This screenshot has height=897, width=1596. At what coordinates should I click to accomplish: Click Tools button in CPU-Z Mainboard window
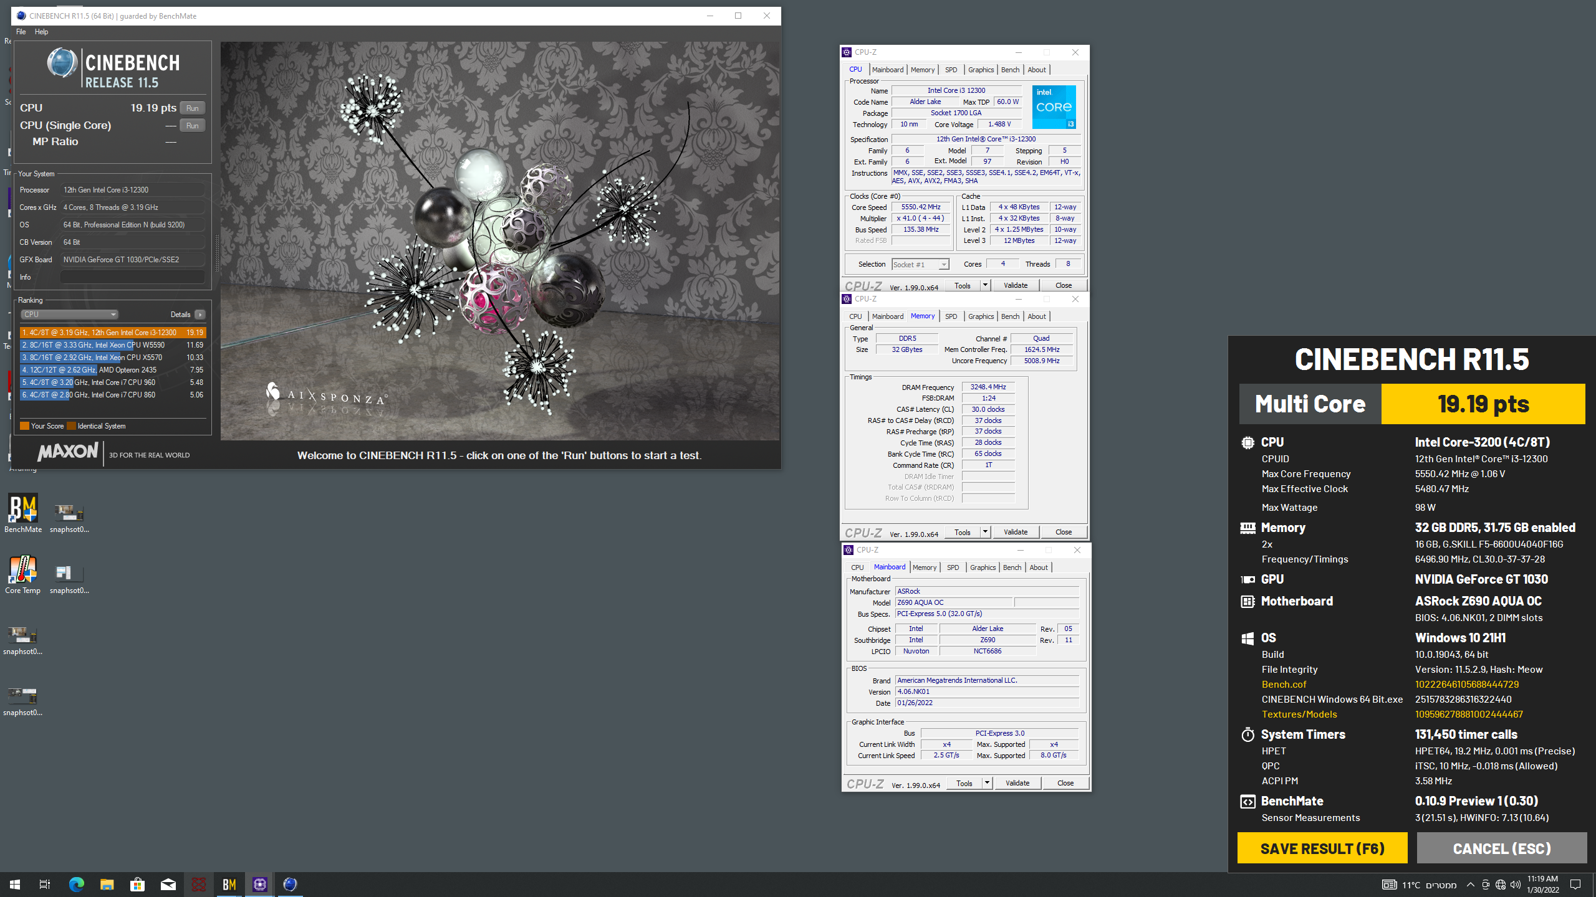pos(964,783)
